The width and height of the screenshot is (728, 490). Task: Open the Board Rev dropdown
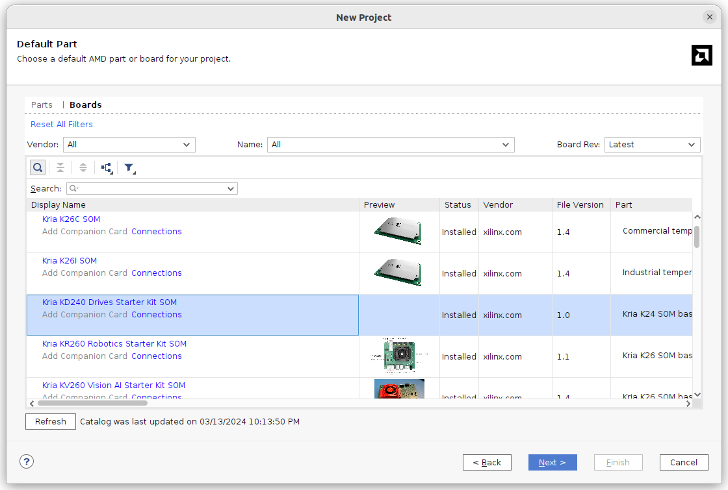[x=653, y=145]
